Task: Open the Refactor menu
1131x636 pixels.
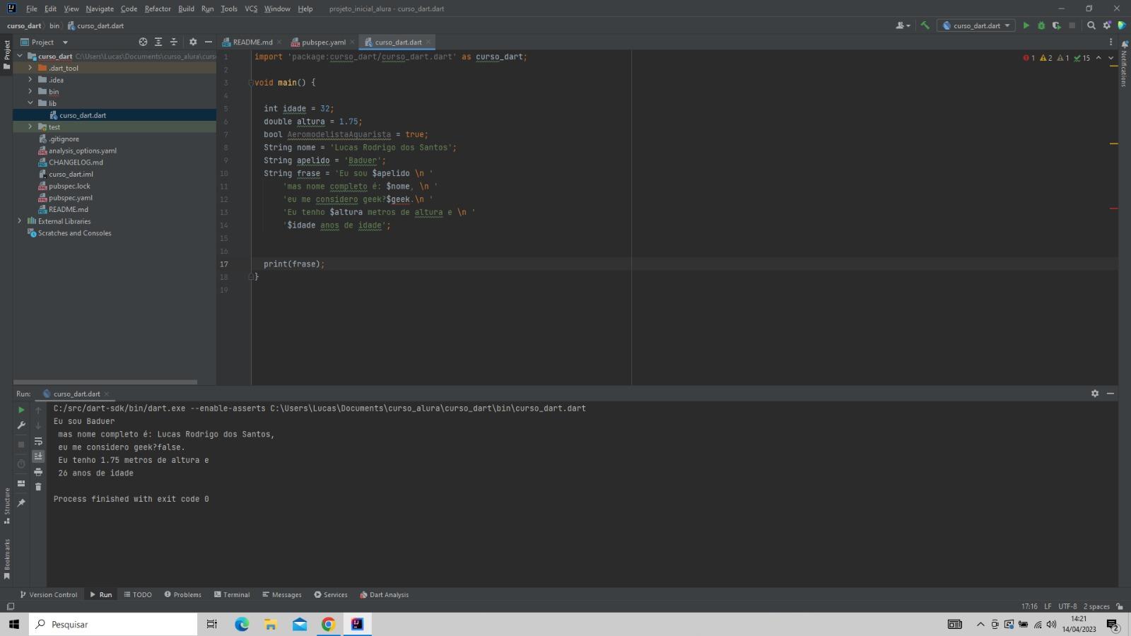Action: 158,8
